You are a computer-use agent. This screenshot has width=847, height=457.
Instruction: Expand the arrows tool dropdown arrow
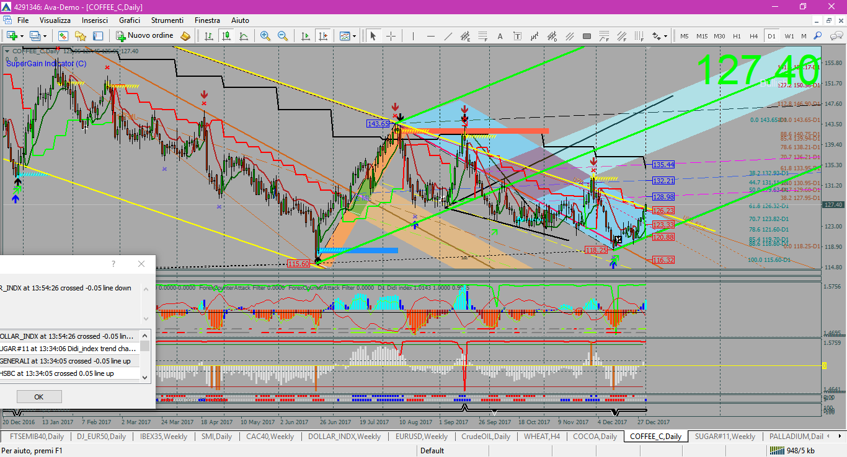click(665, 36)
